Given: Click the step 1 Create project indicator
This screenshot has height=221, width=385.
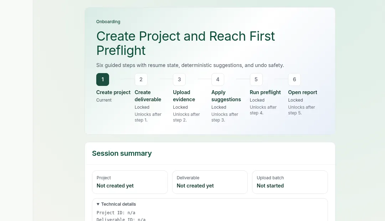Looking at the screenshot, I should 103,79.
